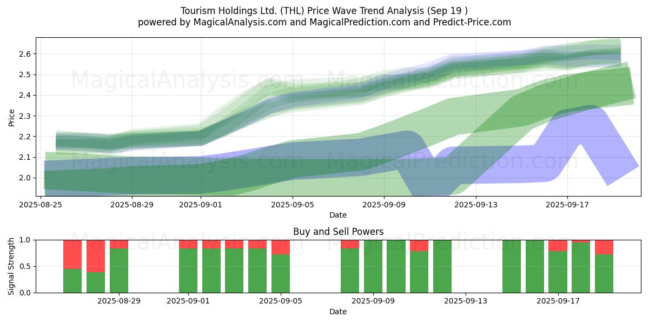Click the 'Buy and Sell Powers' subplot title

tap(338, 232)
